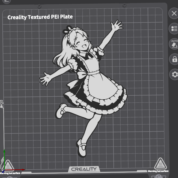Click the AUTO orient plate icon

(x=174, y=44)
